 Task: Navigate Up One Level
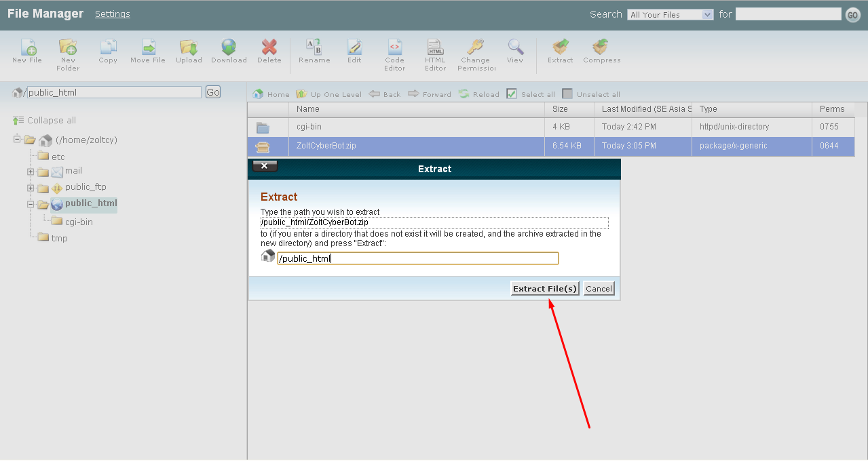[329, 94]
